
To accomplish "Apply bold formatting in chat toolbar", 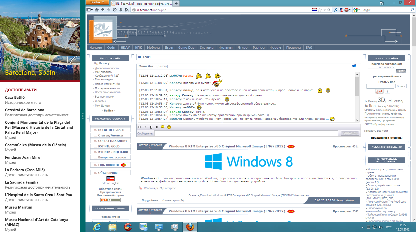I will 139,127.
